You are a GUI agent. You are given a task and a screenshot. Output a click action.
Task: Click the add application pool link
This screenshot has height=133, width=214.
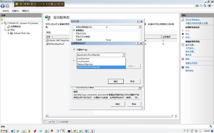click(x=193, y=20)
